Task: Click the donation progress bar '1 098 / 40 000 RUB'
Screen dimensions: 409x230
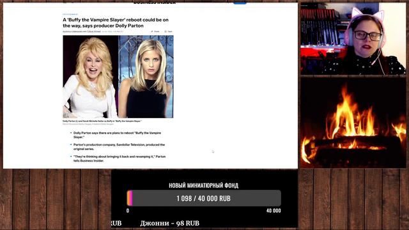Action: point(204,198)
